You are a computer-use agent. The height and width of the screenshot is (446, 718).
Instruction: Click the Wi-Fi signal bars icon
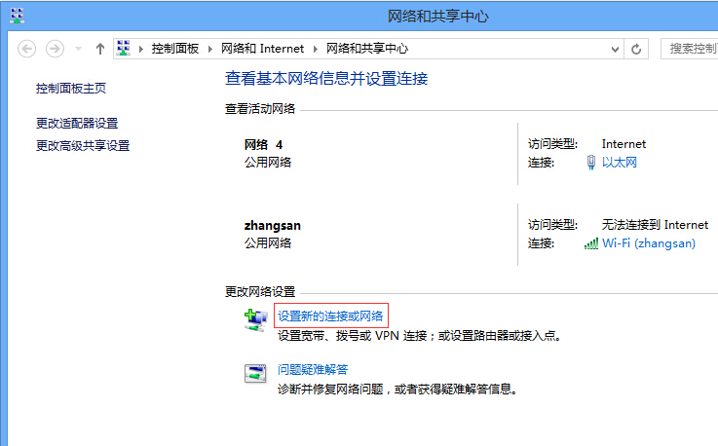click(590, 243)
